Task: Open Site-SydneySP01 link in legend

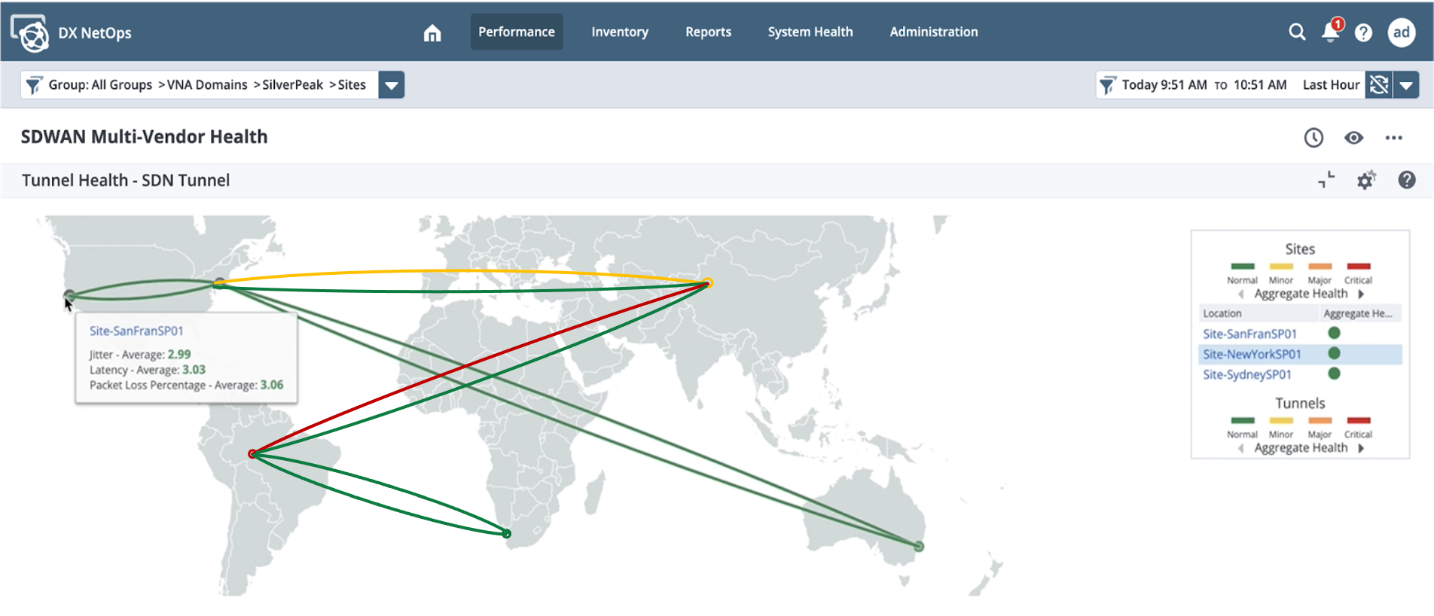Action: point(1246,374)
